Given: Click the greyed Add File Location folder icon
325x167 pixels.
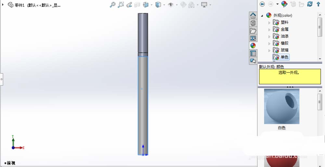Looking at the screenshot, I should (x=301, y=4).
